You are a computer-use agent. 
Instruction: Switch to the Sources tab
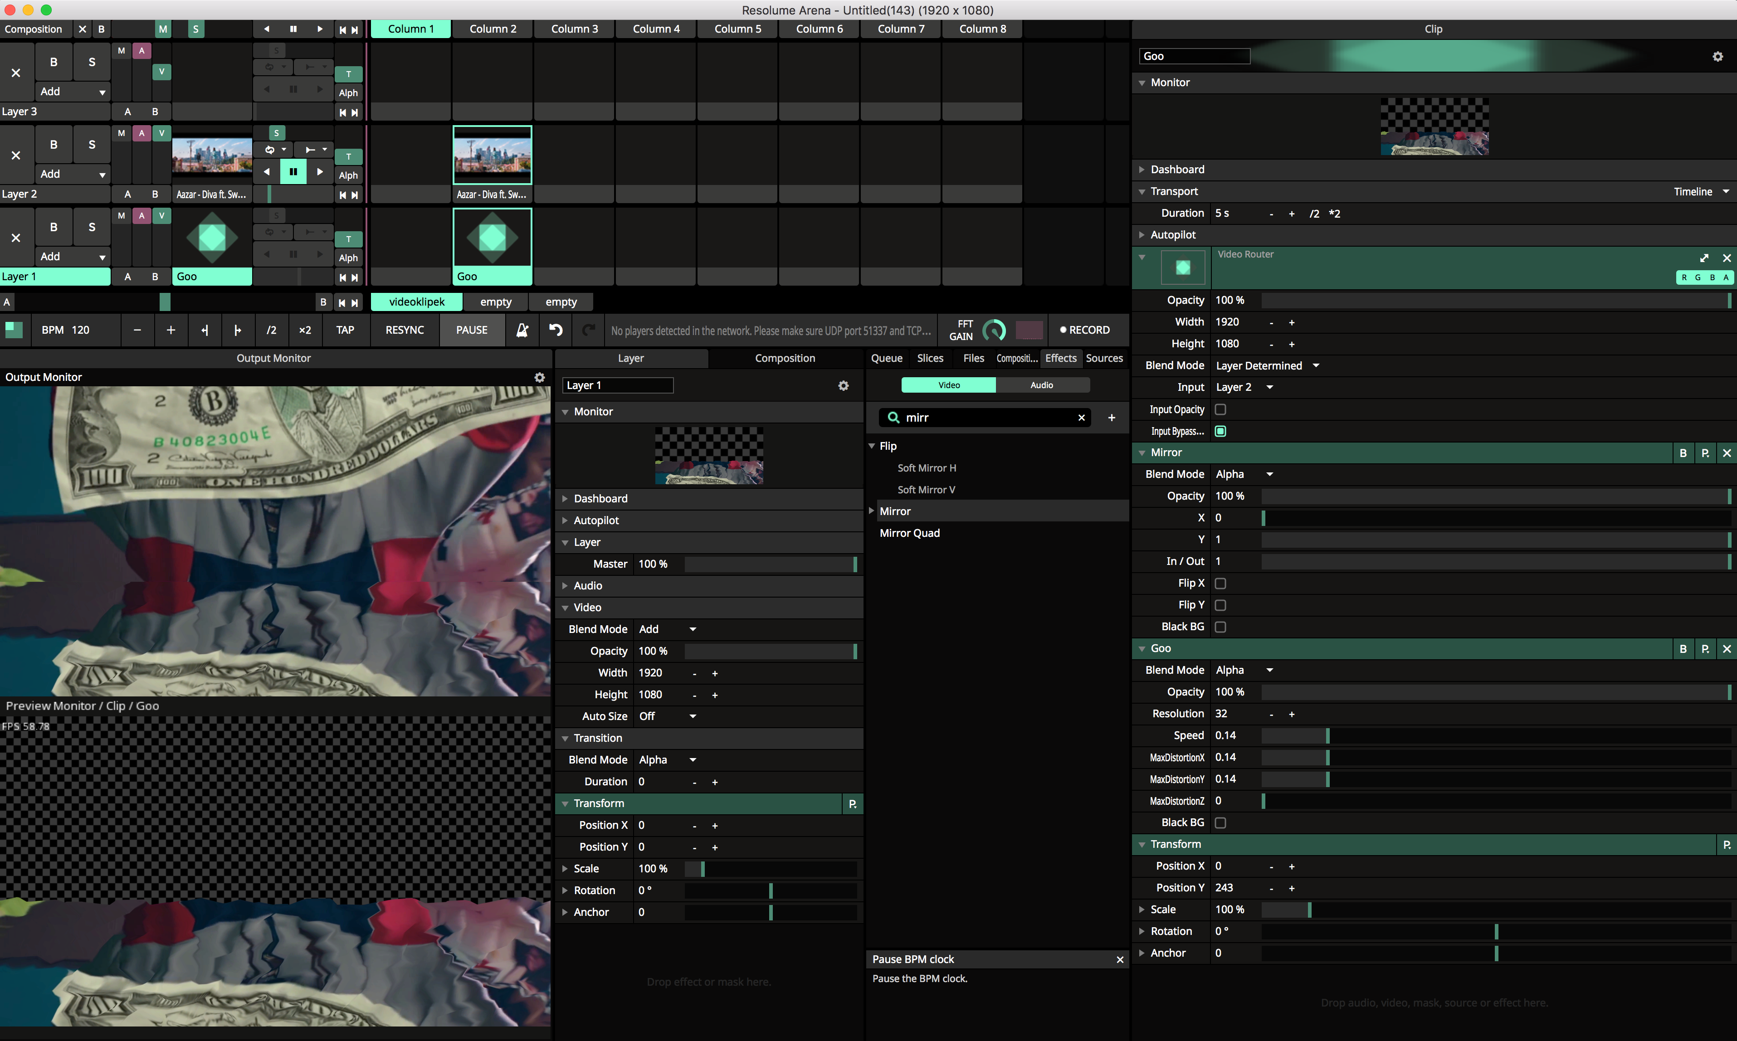[1103, 359]
